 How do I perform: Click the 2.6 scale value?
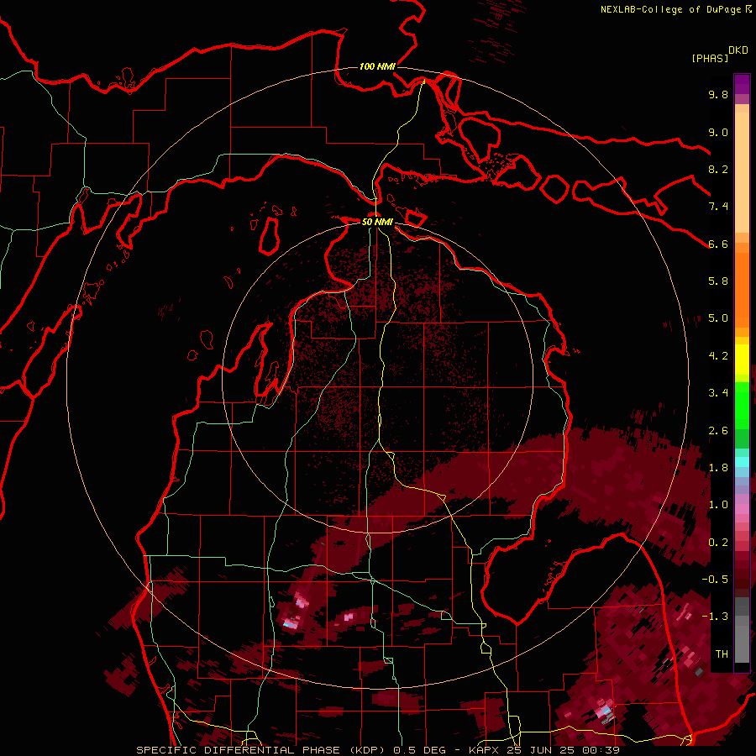[x=718, y=431]
